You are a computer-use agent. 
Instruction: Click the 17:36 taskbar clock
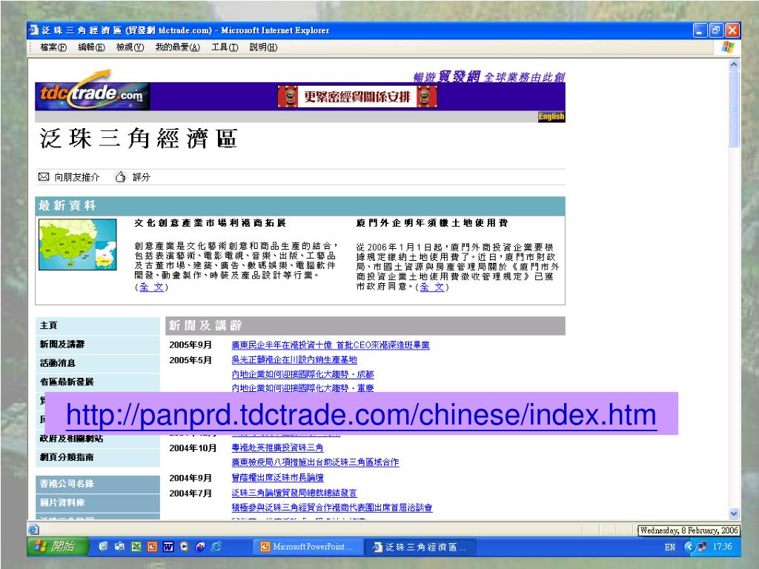(722, 547)
